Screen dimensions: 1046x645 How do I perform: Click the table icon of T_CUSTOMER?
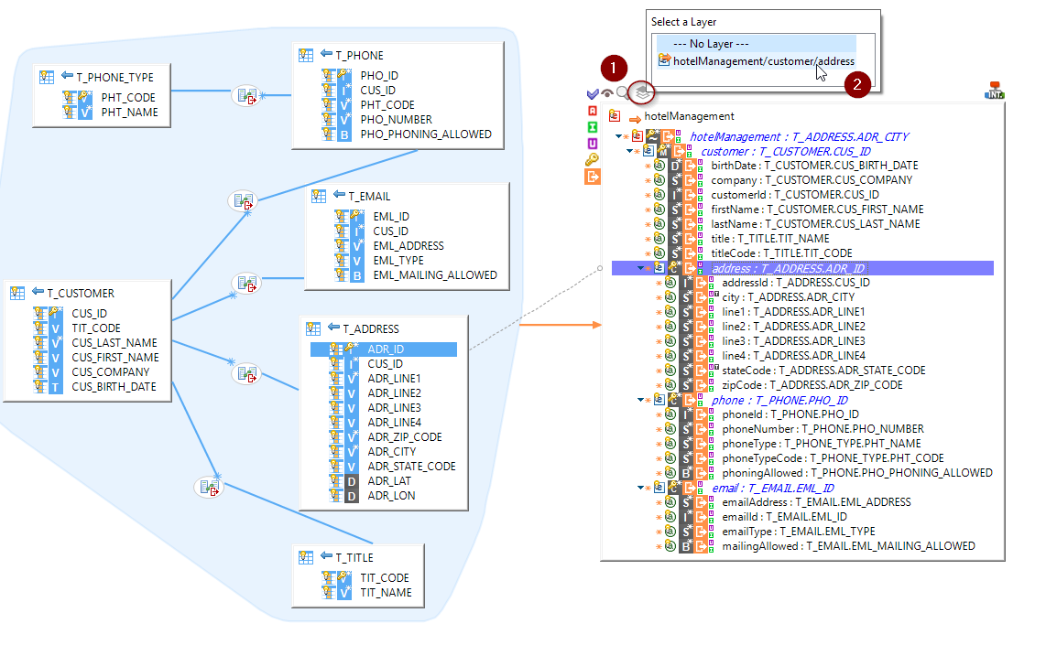(17, 293)
